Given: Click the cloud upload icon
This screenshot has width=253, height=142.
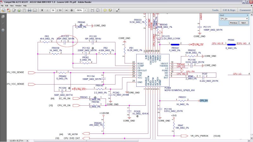Looking at the screenshot, I should [x=19, y=10].
